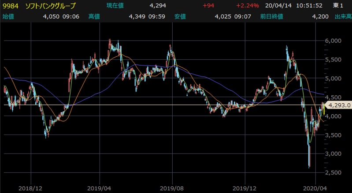Select the current price 4,294

(x=158, y=6)
